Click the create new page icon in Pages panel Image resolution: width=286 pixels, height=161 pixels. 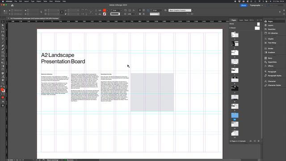coord(255,141)
